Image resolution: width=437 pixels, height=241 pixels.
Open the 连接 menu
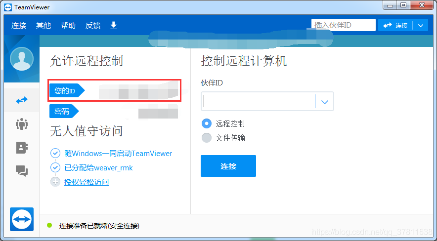(19, 26)
